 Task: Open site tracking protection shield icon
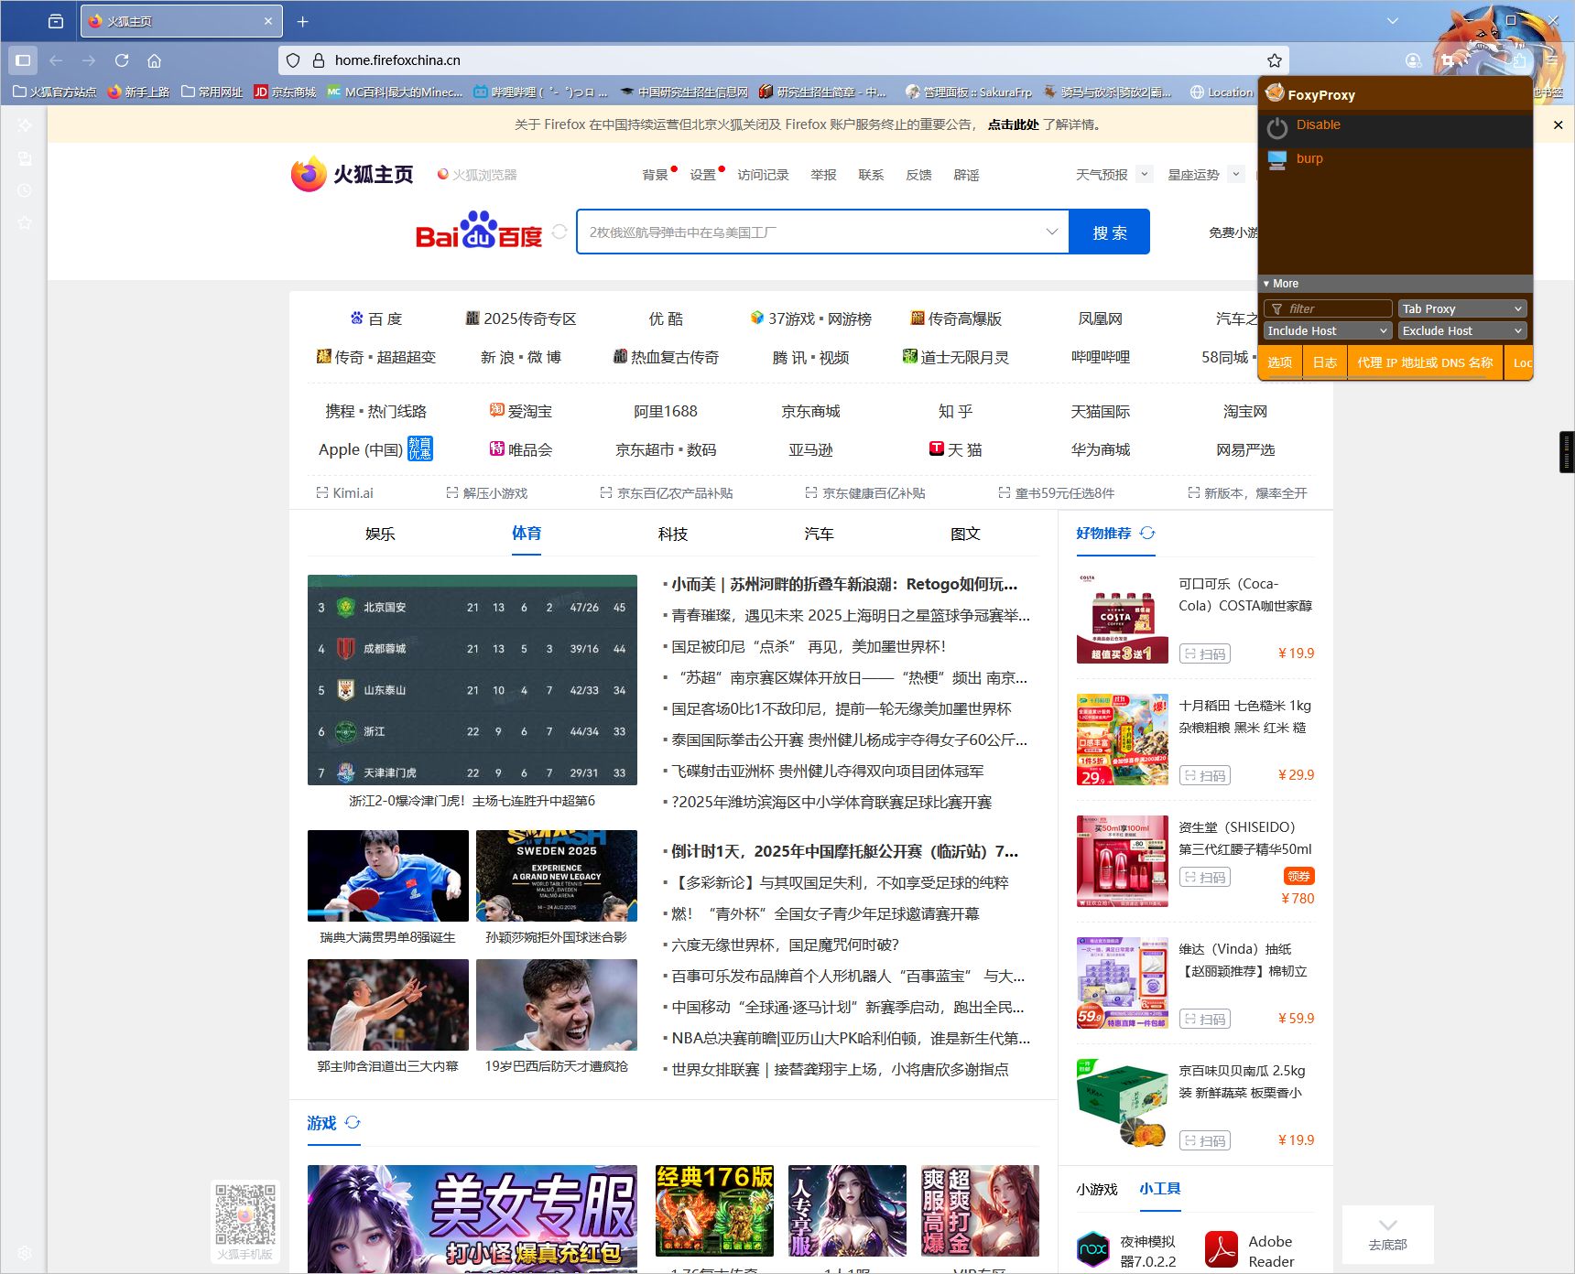[293, 60]
